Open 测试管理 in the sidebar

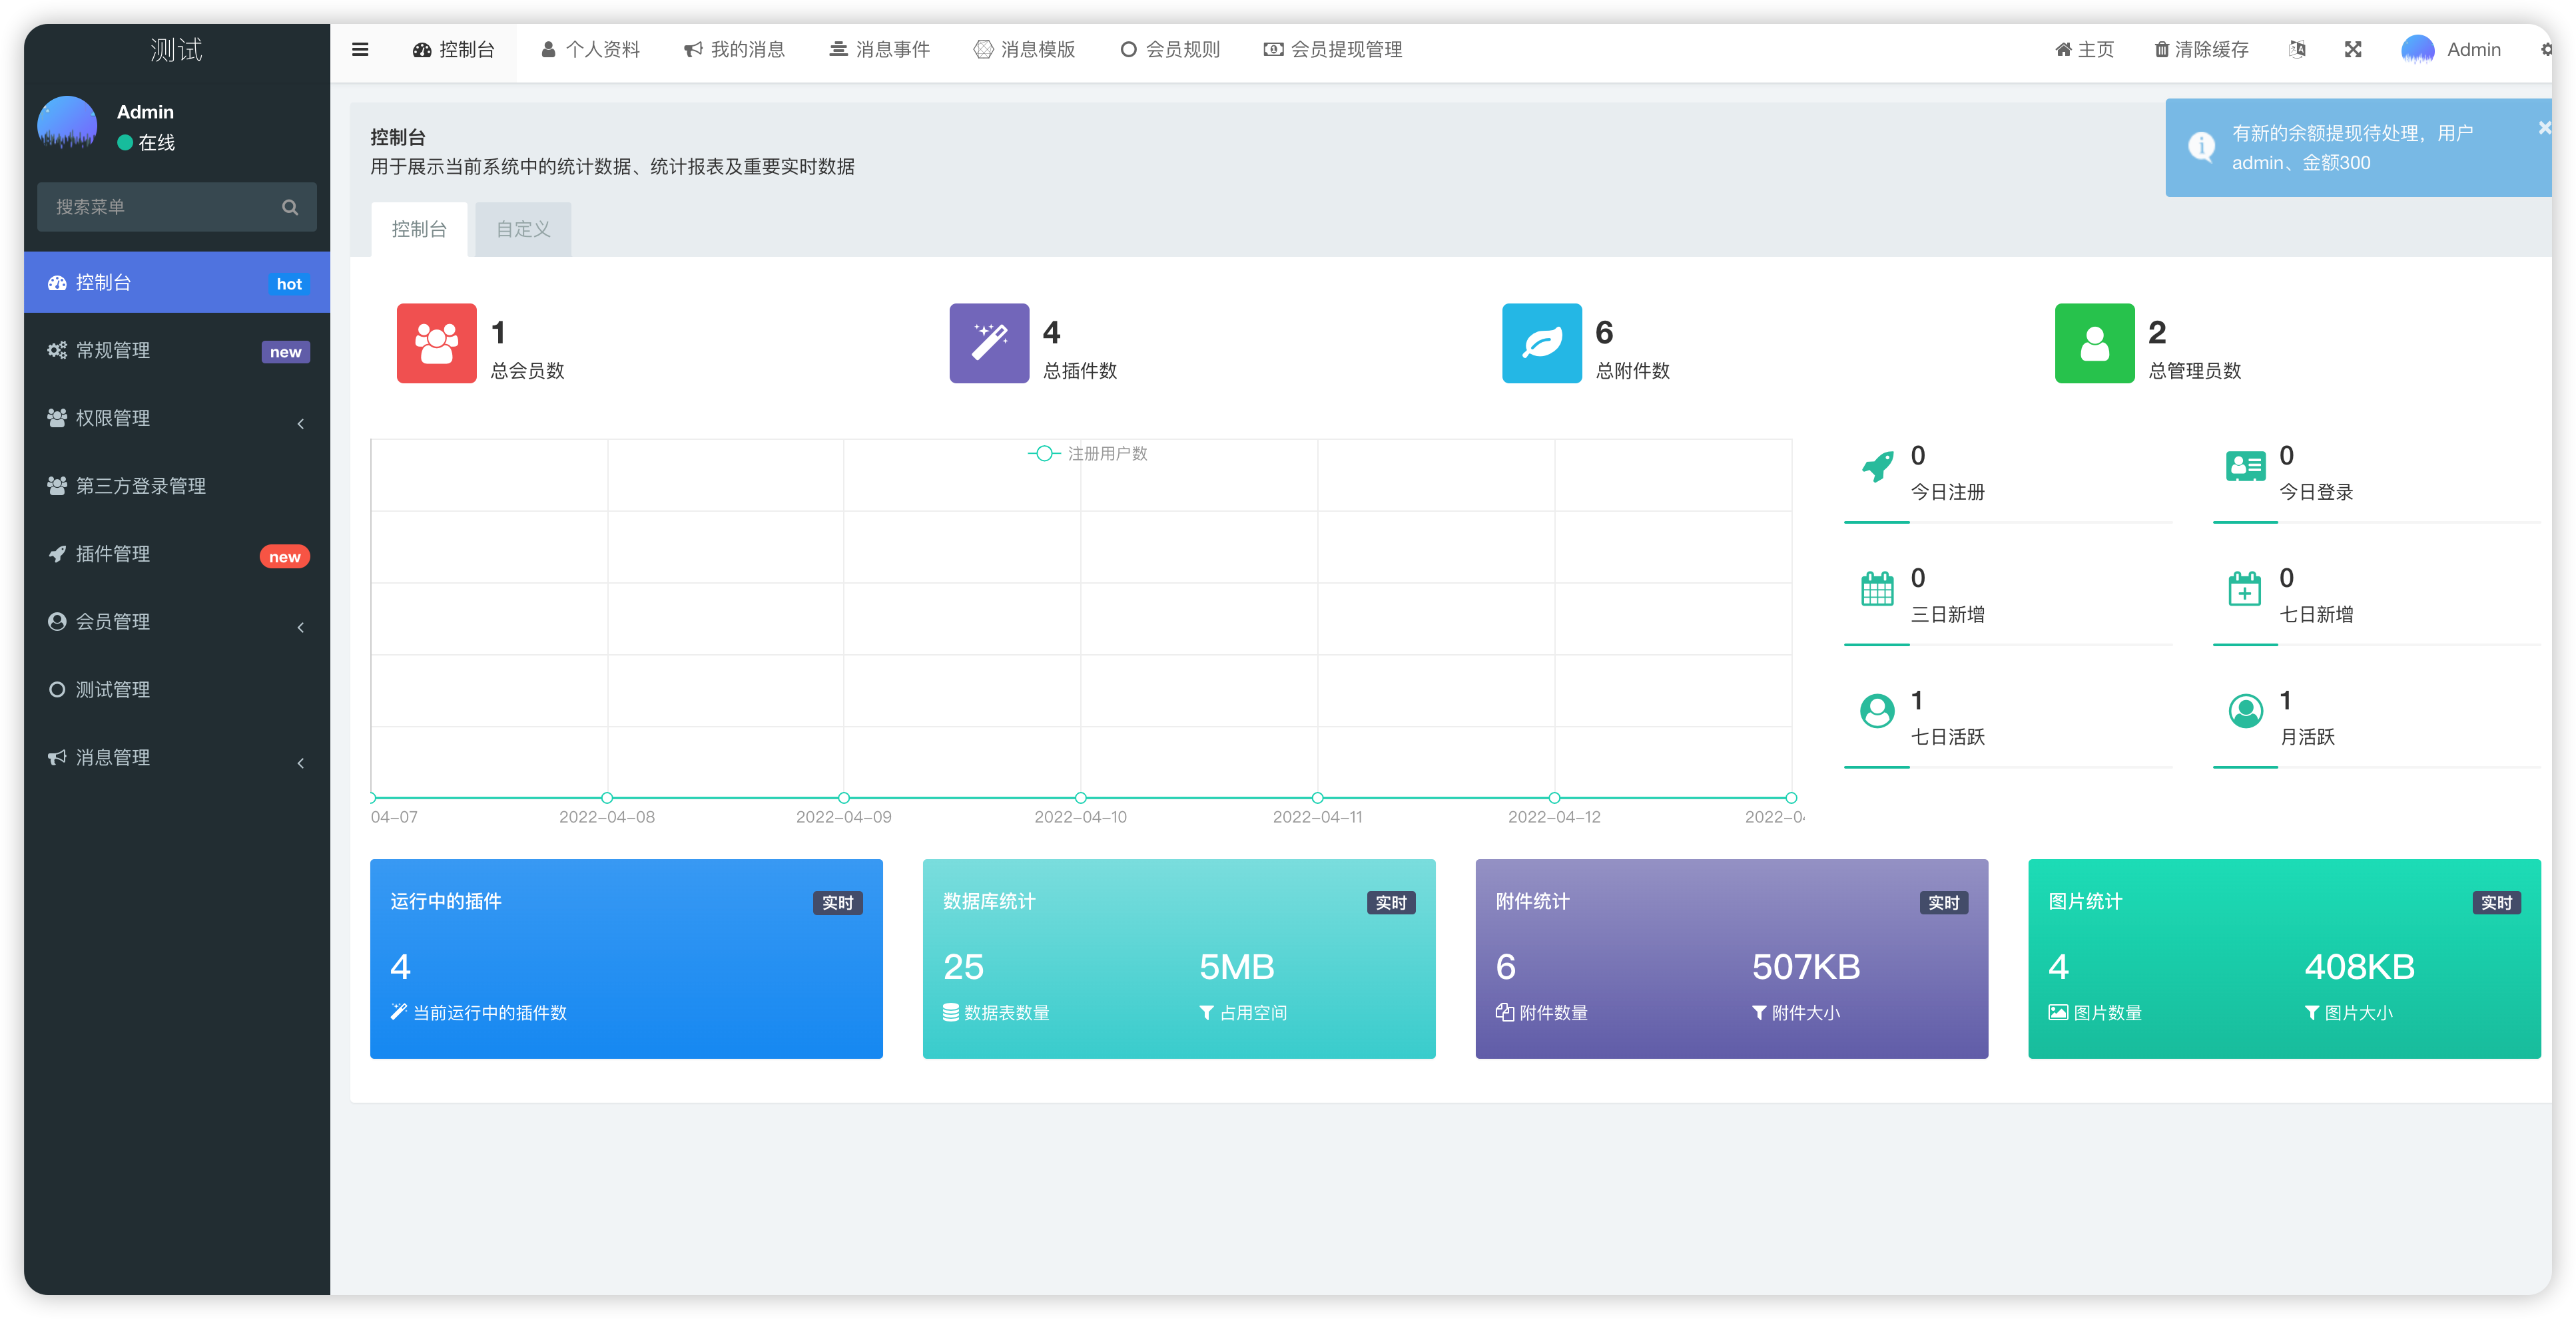pos(176,691)
